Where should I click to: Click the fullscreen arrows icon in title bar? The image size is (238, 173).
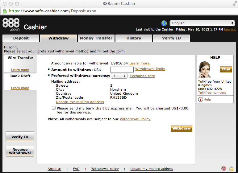click(x=235, y=3)
